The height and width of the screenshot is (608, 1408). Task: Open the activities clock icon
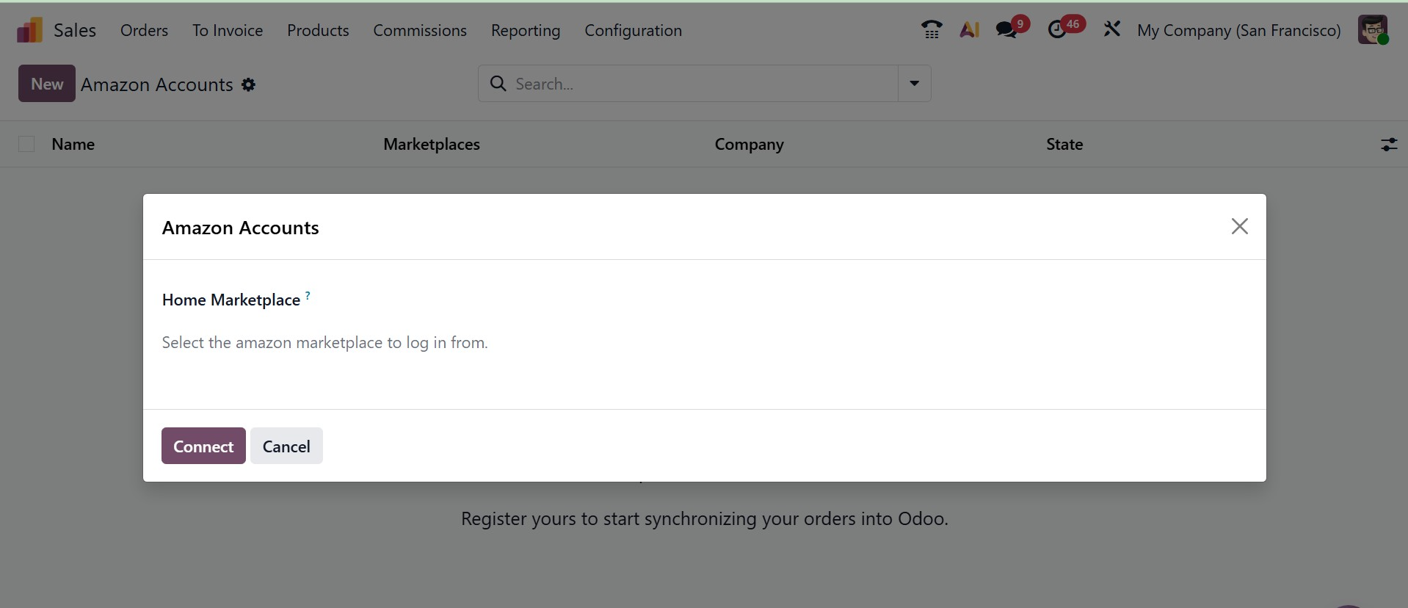point(1057,30)
